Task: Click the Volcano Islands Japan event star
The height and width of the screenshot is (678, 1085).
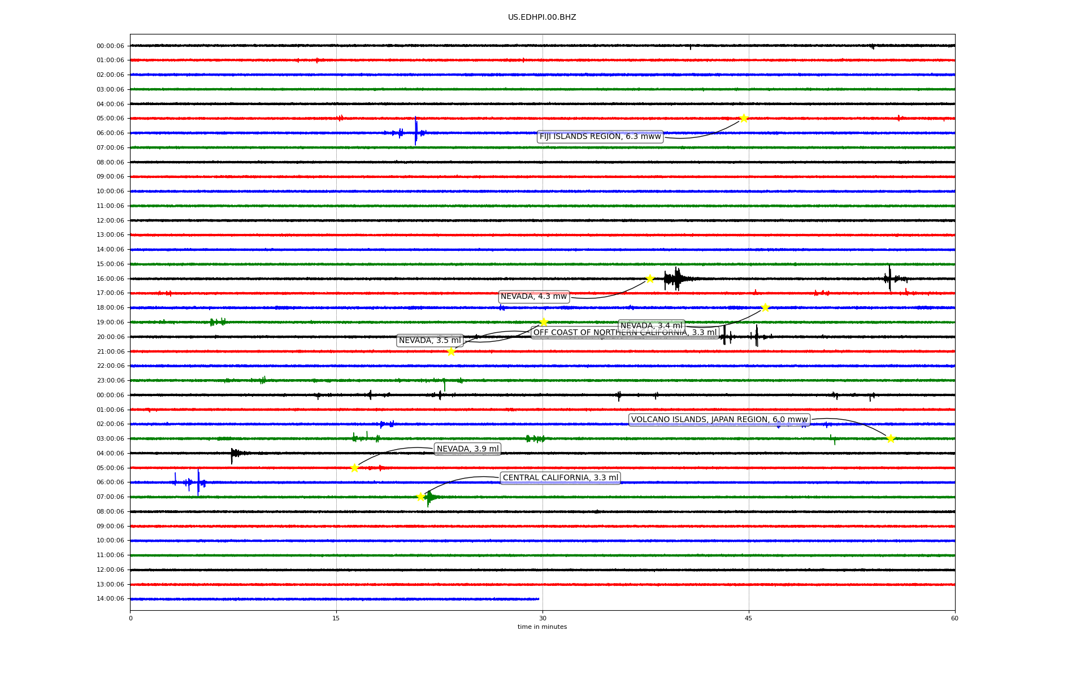Action: click(891, 438)
